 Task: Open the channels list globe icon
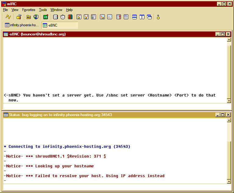[36, 17]
